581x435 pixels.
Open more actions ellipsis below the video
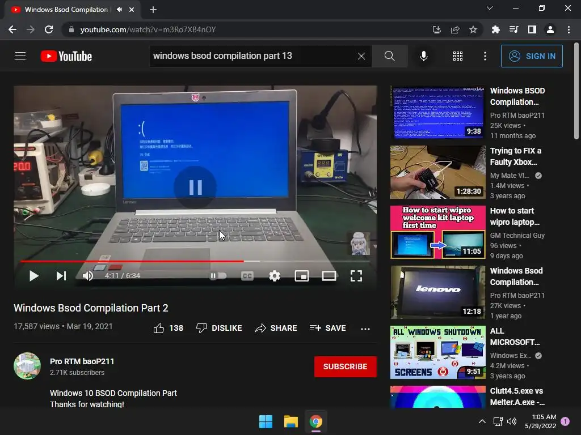[x=365, y=329]
